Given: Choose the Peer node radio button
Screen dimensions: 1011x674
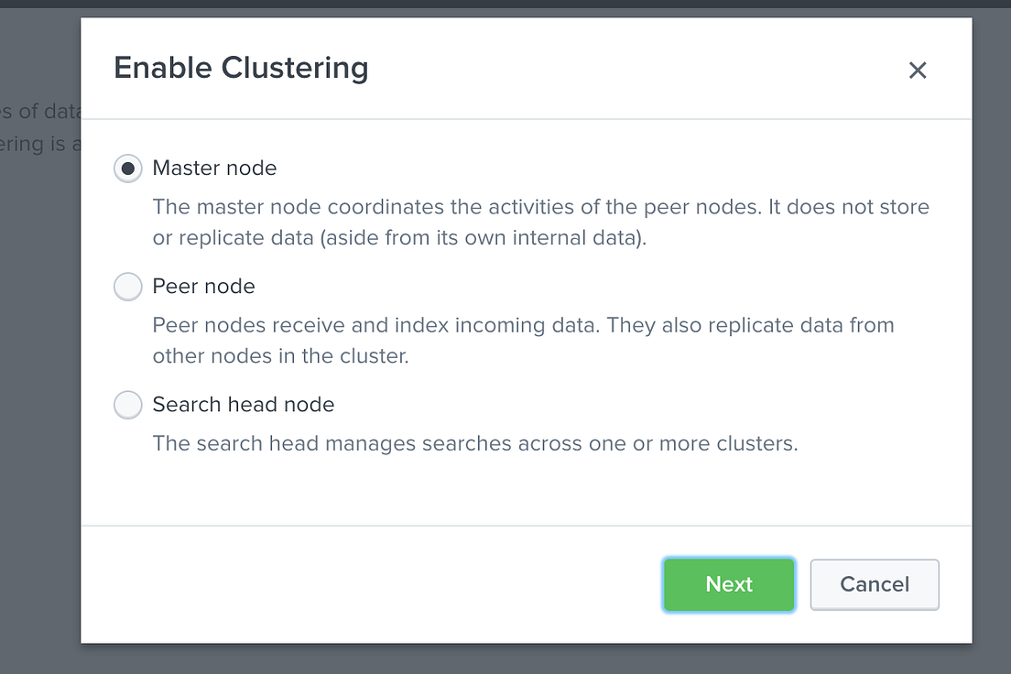Looking at the screenshot, I should coord(128,287).
